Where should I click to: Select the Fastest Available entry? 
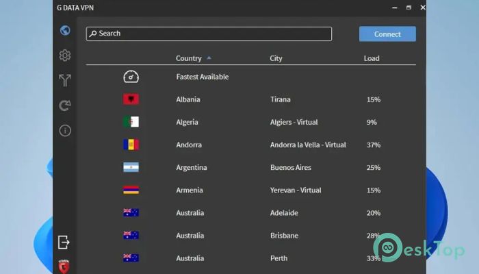(x=203, y=77)
